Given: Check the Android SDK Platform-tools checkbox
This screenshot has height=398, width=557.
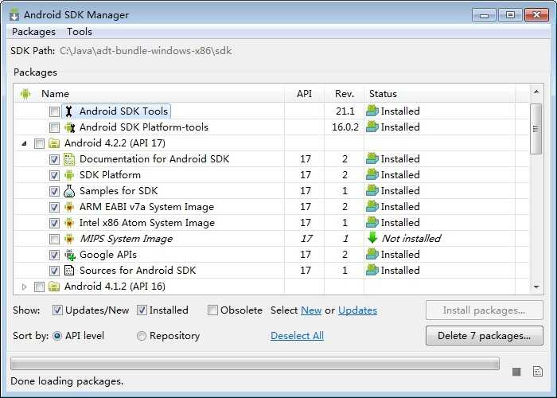Looking at the screenshot, I should [54, 127].
